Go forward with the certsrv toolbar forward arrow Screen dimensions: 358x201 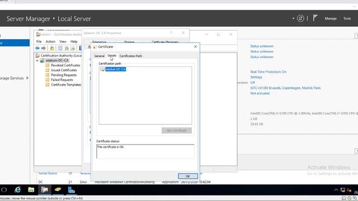(x=44, y=48)
